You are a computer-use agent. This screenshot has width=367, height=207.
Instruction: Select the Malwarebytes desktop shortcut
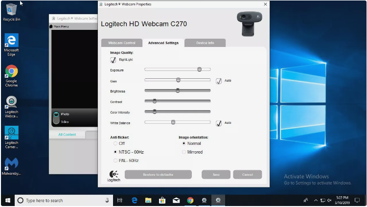(x=11, y=166)
